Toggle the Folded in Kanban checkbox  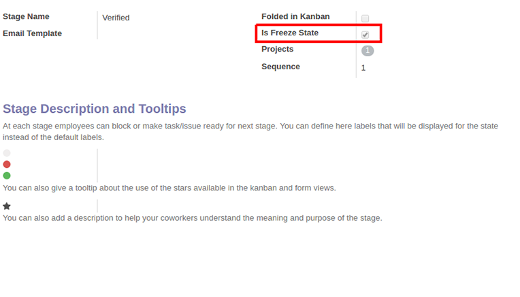click(365, 18)
